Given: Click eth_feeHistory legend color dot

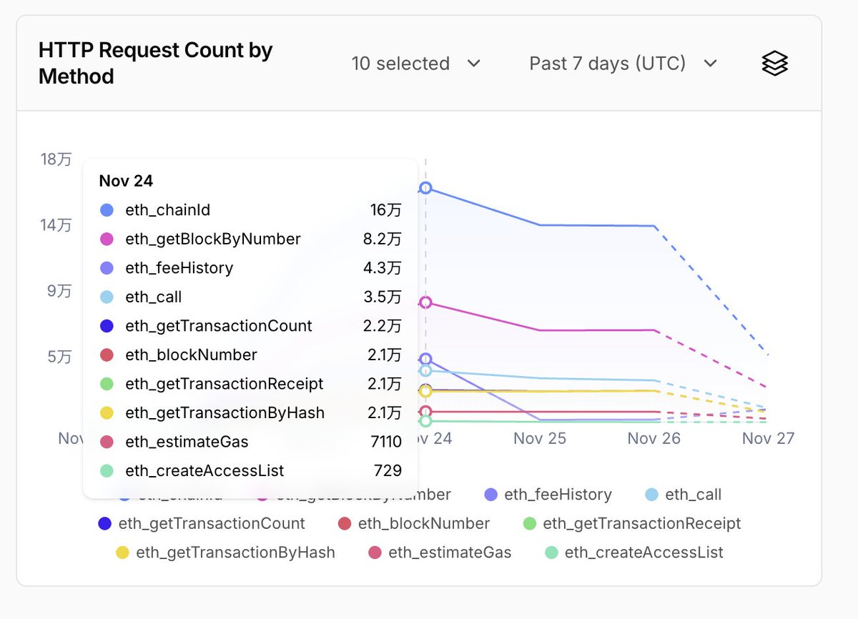Looking at the screenshot, I should click(491, 495).
